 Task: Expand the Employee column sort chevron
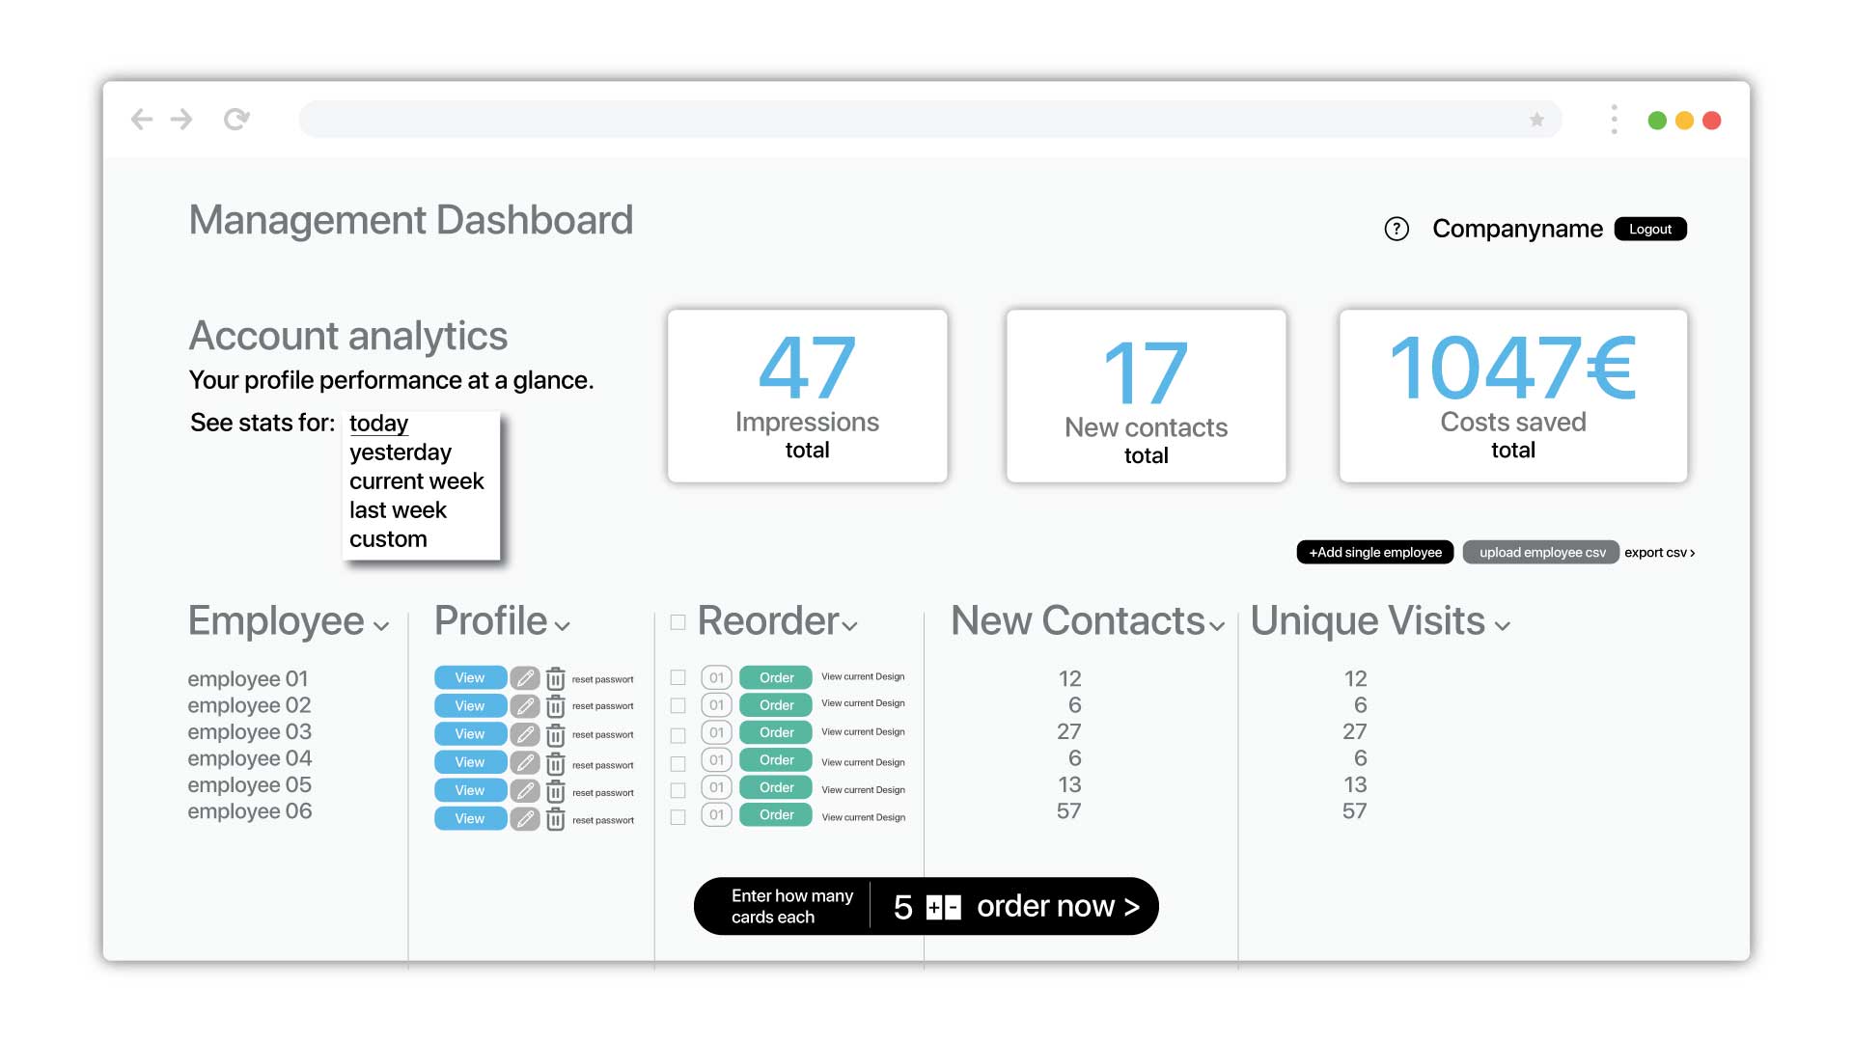pos(381,626)
